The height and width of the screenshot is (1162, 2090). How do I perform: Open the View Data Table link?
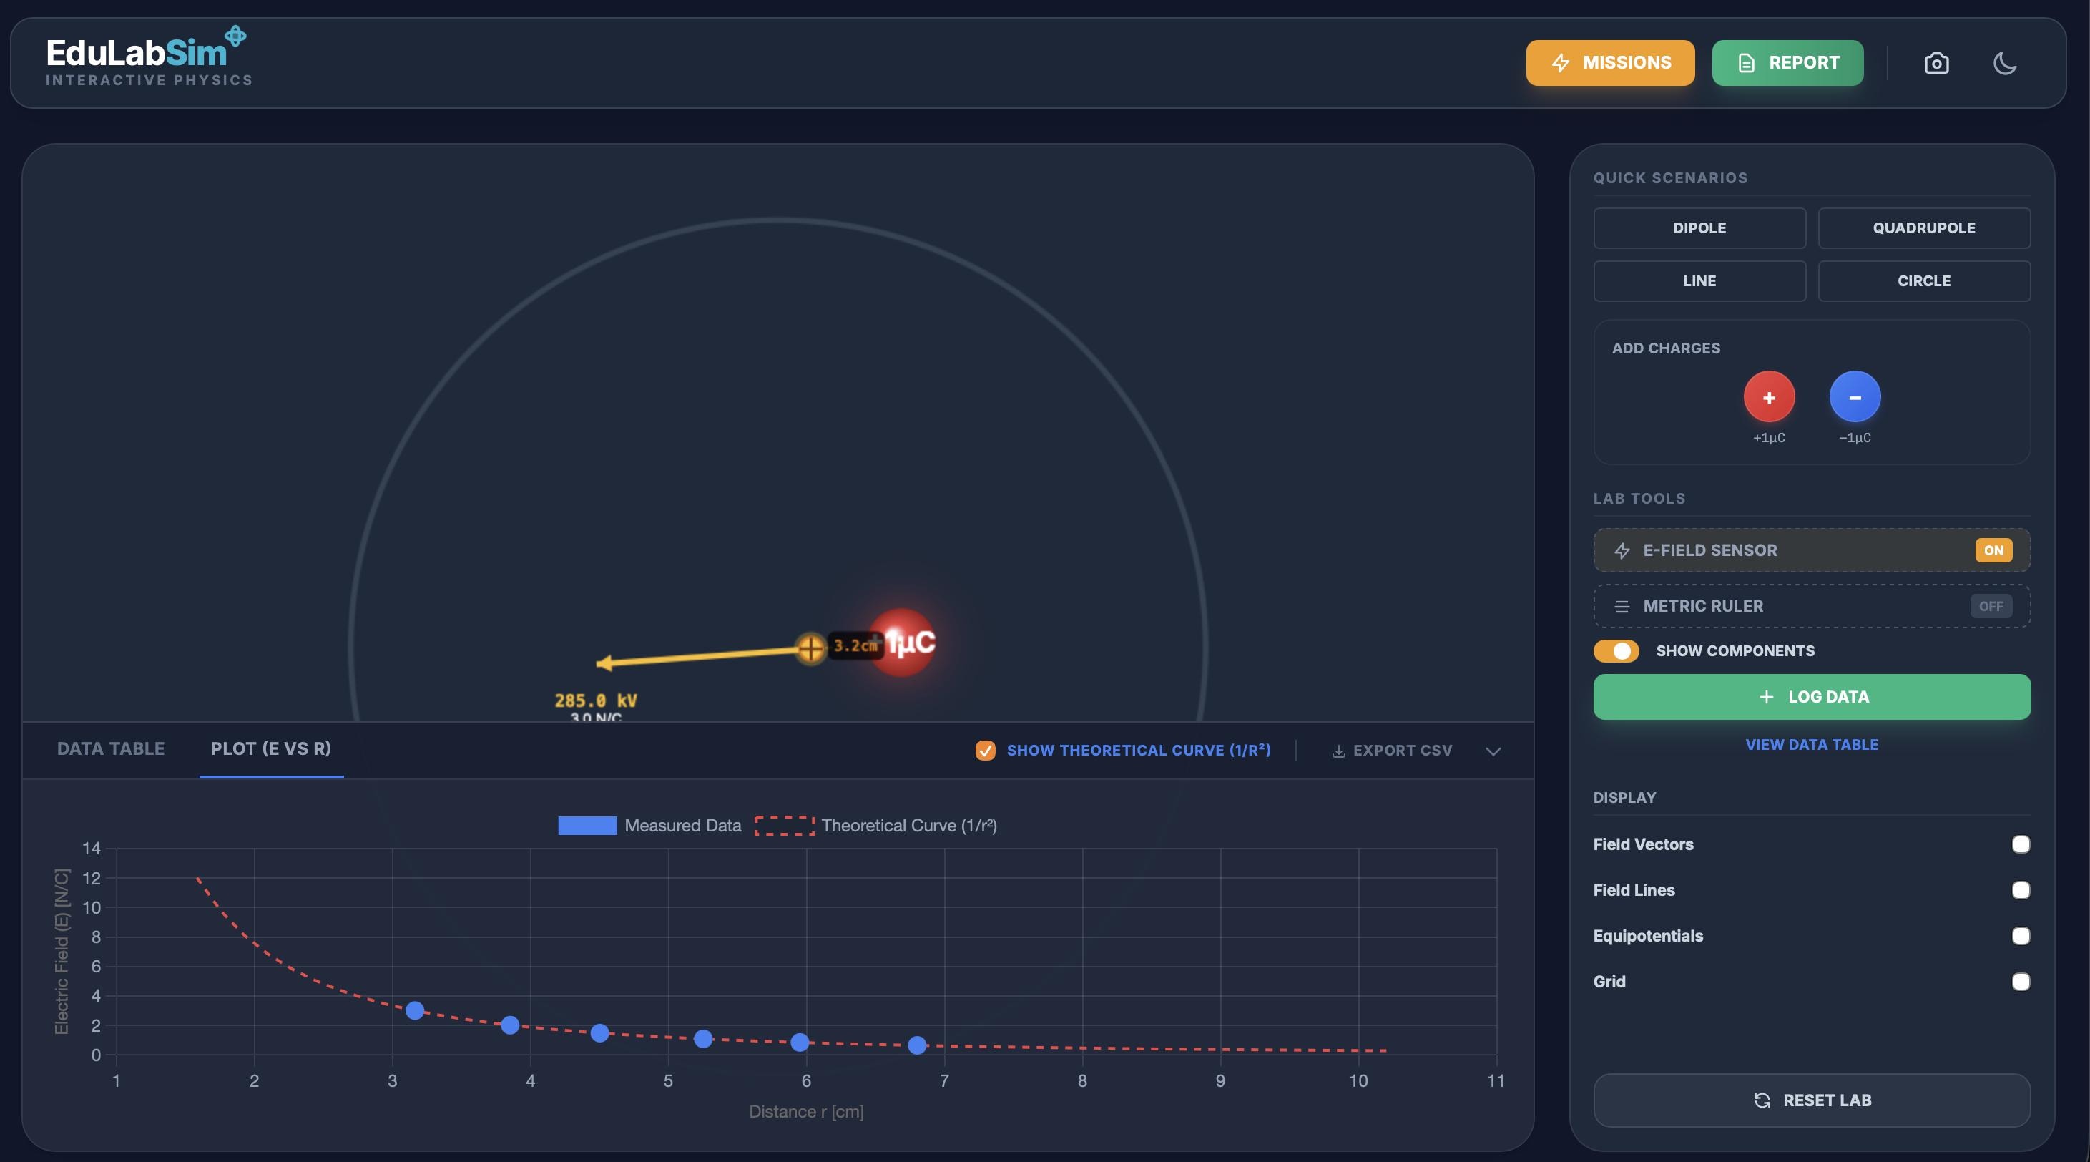click(1812, 744)
